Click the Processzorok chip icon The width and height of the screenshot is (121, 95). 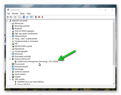pos(13,64)
